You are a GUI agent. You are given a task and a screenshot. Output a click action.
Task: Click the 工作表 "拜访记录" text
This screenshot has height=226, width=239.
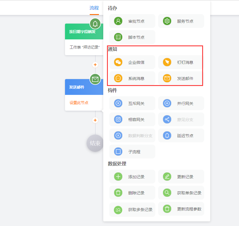[85, 47]
